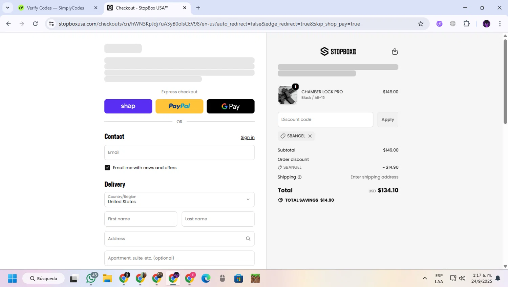
Task: View site information icon in address bar
Action: pyautogui.click(x=51, y=24)
